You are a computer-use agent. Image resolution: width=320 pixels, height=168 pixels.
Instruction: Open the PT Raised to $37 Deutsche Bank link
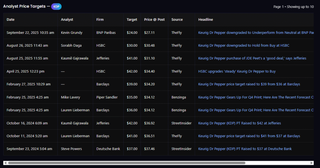click(x=245, y=149)
